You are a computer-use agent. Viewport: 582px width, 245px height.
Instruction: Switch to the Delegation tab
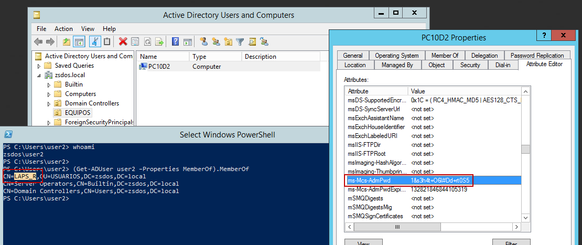pyautogui.click(x=484, y=55)
